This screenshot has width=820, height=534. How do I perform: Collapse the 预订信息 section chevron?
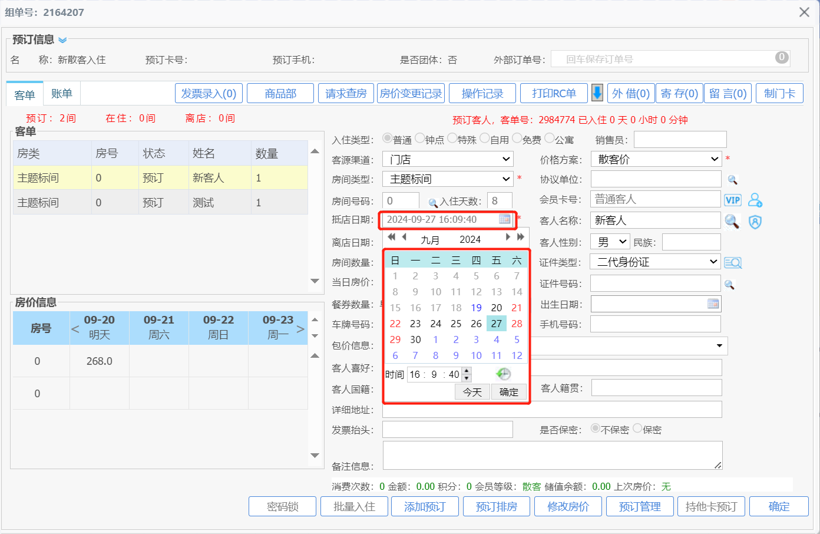(x=62, y=40)
